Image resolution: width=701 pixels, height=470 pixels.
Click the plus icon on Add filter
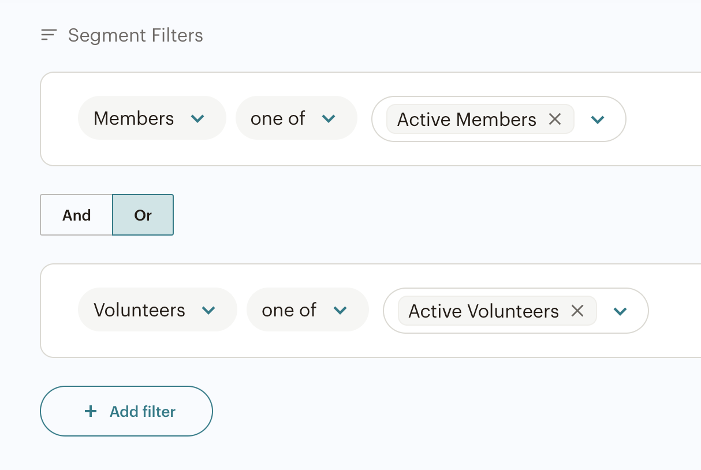[90, 411]
